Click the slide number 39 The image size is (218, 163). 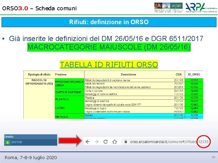click(213, 157)
